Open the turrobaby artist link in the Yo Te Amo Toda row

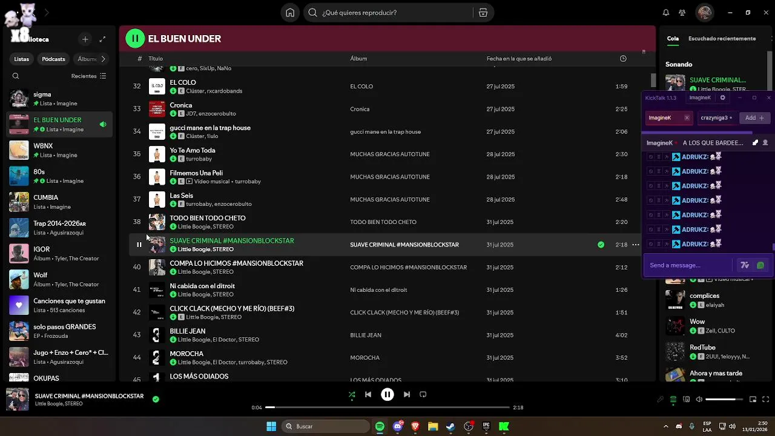pos(199,159)
